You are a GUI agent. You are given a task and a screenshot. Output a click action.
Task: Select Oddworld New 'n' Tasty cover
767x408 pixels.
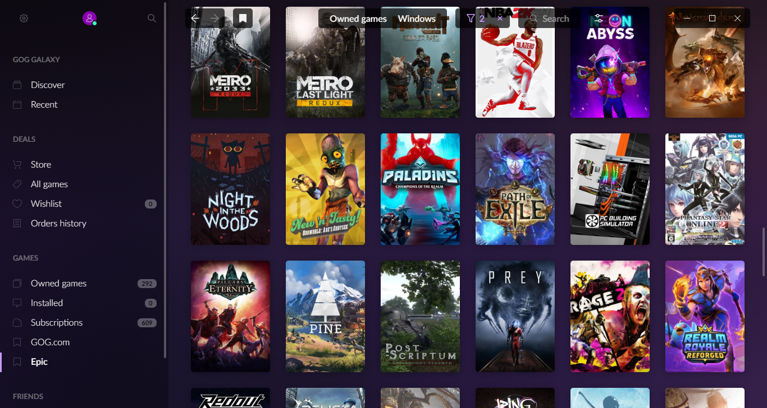pyautogui.click(x=325, y=189)
